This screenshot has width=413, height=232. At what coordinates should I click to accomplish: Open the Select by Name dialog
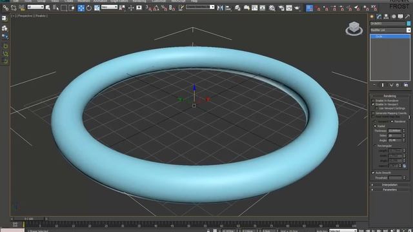point(56,8)
